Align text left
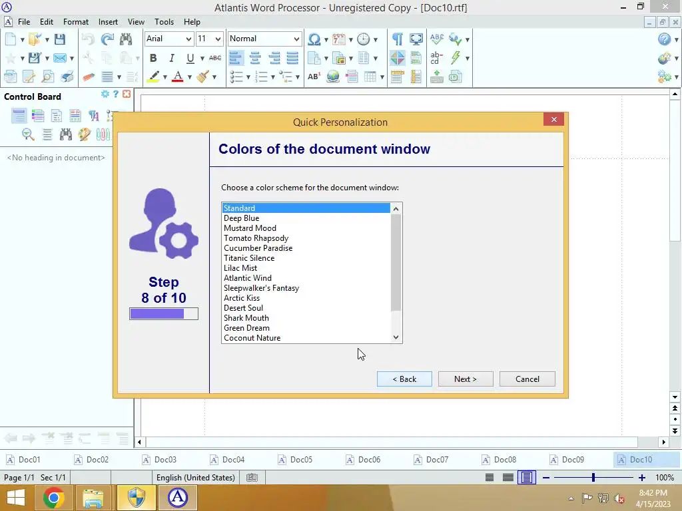This screenshot has height=511, width=682. (235, 58)
